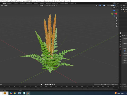
Task: Open the Object properties tab
Action: tap(120, 52)
